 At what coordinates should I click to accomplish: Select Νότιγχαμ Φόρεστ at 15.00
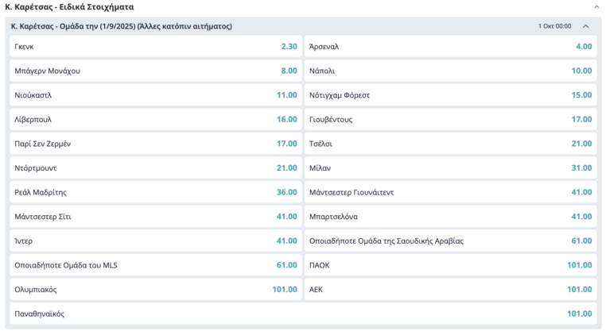450,95
